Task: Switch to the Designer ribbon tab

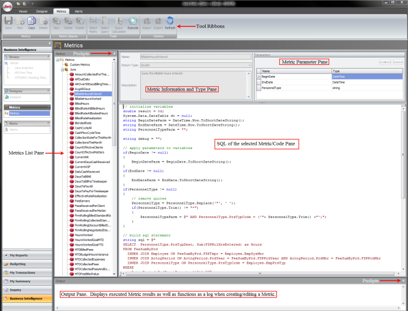Action: [42, 10]
